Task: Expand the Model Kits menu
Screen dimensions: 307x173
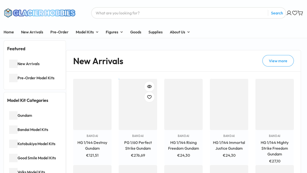Action: (x=87, y=32)
